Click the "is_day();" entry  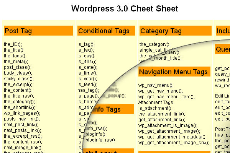[x=86, y=55]
